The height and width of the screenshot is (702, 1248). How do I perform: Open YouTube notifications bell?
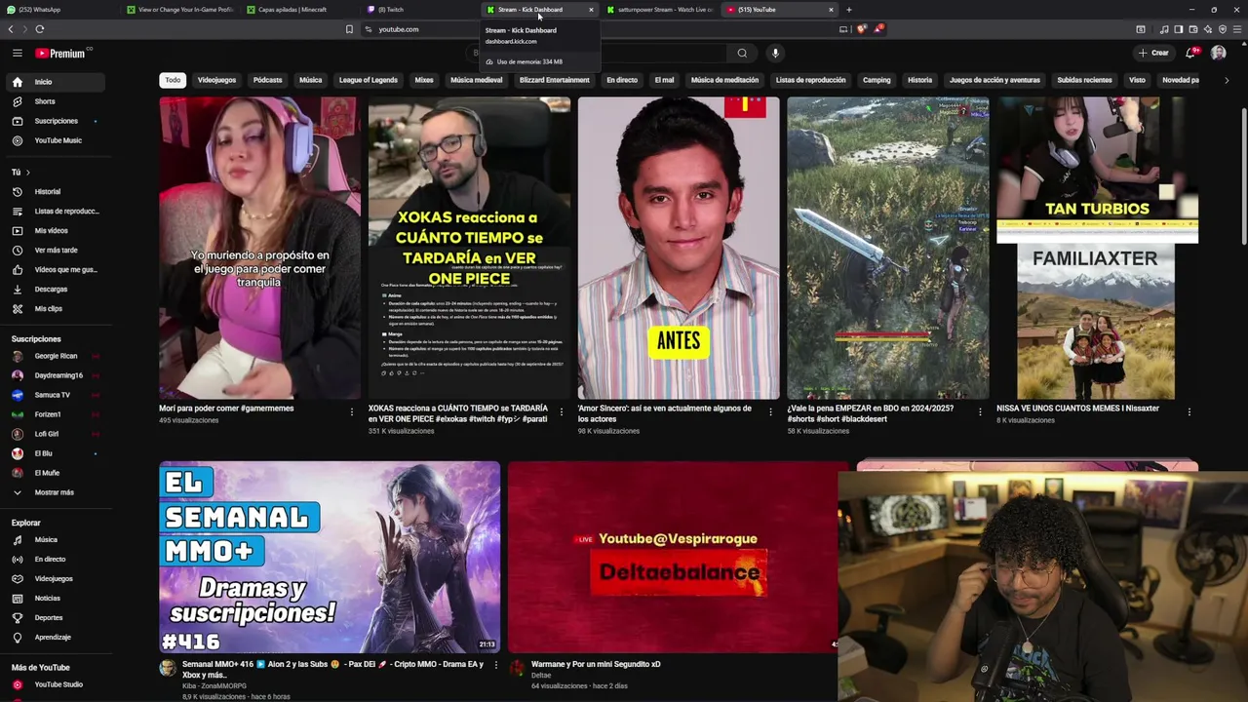pyautogui.click(x=1190, y=53)
